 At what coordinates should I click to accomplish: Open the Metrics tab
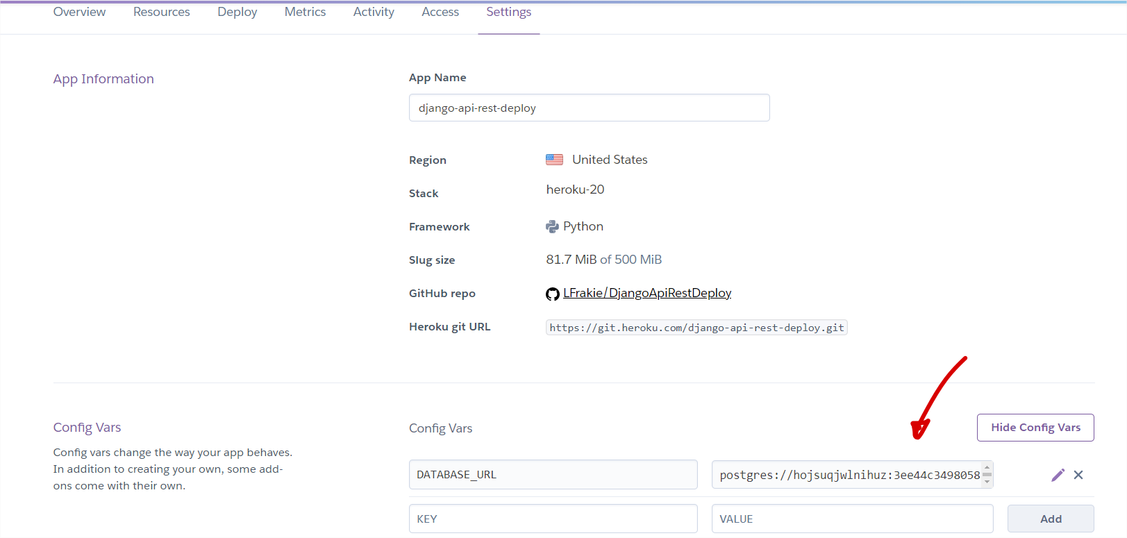pyautogui.click(x=305, y=12)
